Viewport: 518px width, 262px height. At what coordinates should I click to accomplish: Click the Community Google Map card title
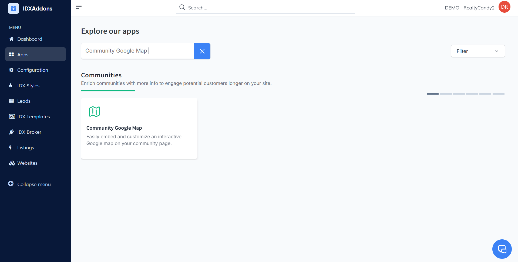pos(114,128)
